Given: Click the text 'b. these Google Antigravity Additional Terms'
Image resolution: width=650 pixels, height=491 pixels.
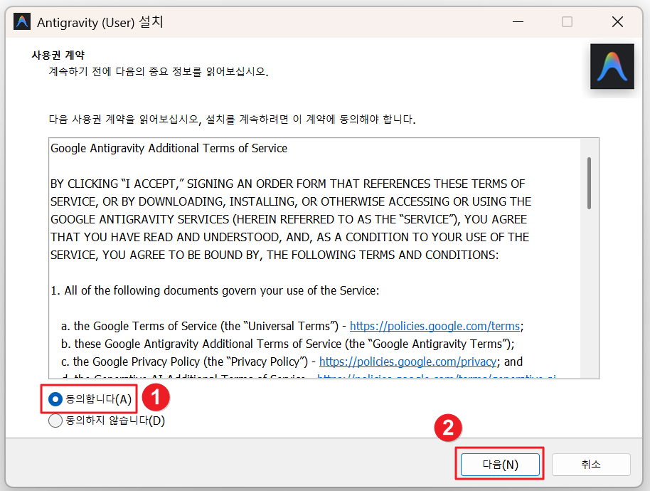Looking at the screenshot, I should 288,344.
